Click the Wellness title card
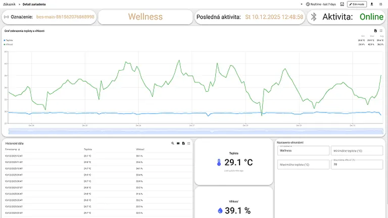The width and height of the screenshot is (388, 218). point(145,17)
